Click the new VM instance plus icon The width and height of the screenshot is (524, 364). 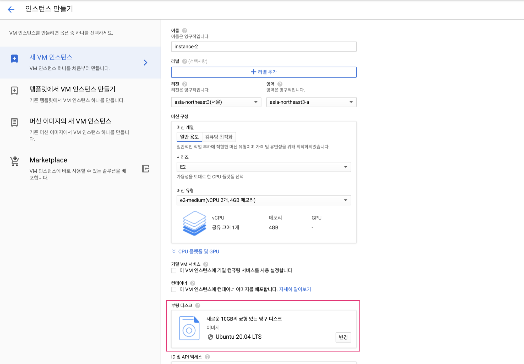(14, 59)
